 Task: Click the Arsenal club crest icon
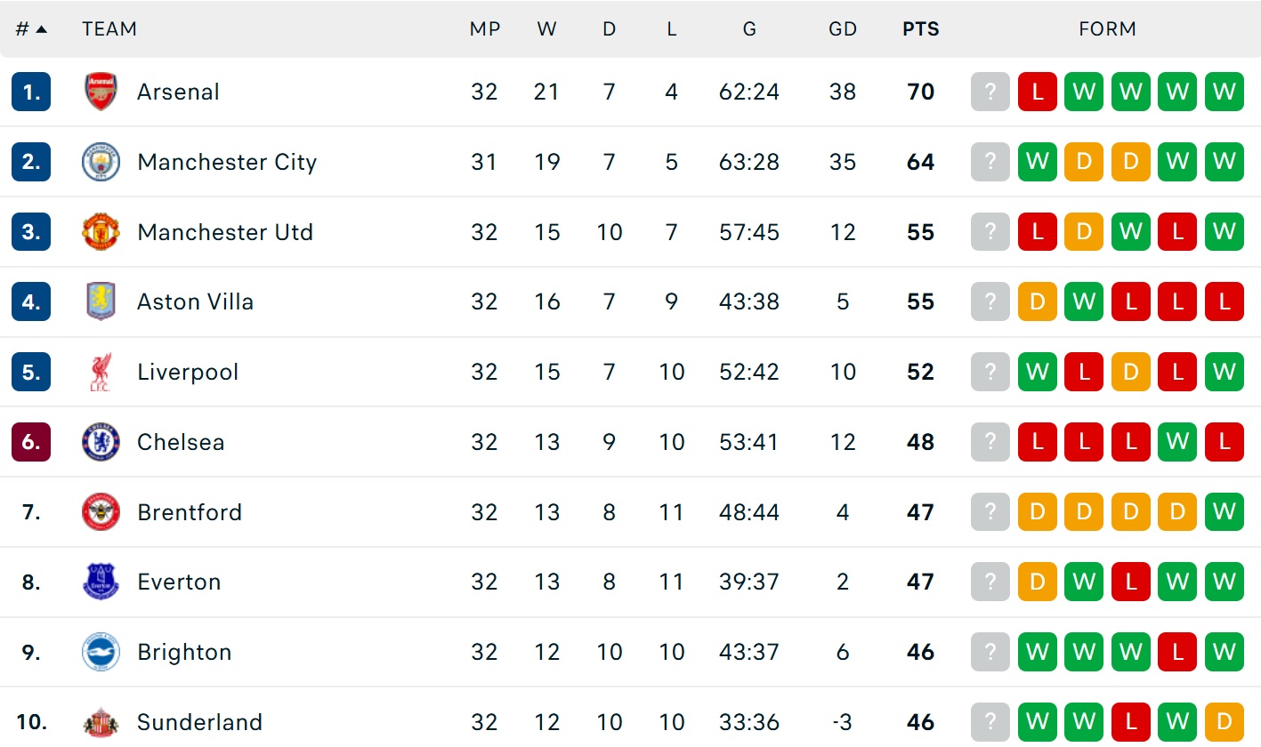[x=101, y=92]
